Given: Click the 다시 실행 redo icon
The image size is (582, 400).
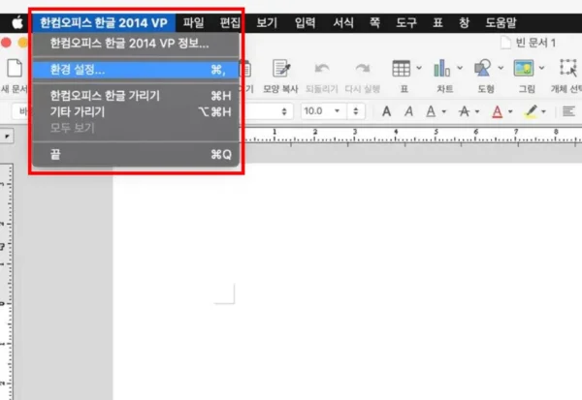Looking at the screenshot, I should [x=362, y=69].
